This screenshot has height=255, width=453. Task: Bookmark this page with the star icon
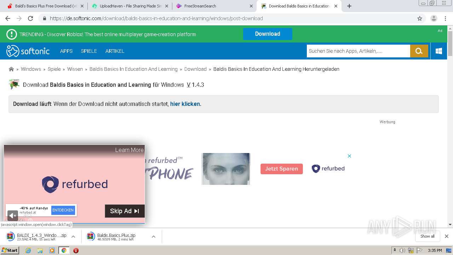coord(420,18)
